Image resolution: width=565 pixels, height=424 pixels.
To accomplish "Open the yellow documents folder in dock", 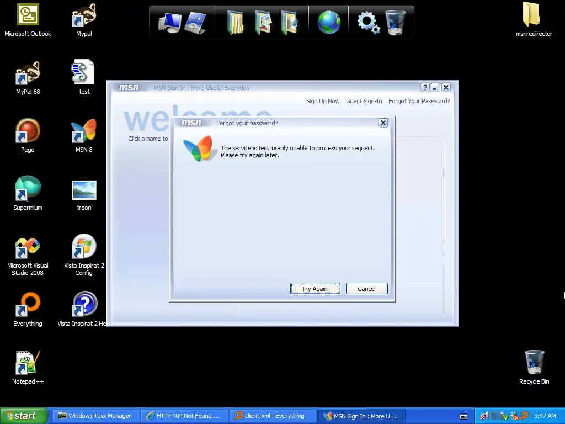I will coord(235,23).
